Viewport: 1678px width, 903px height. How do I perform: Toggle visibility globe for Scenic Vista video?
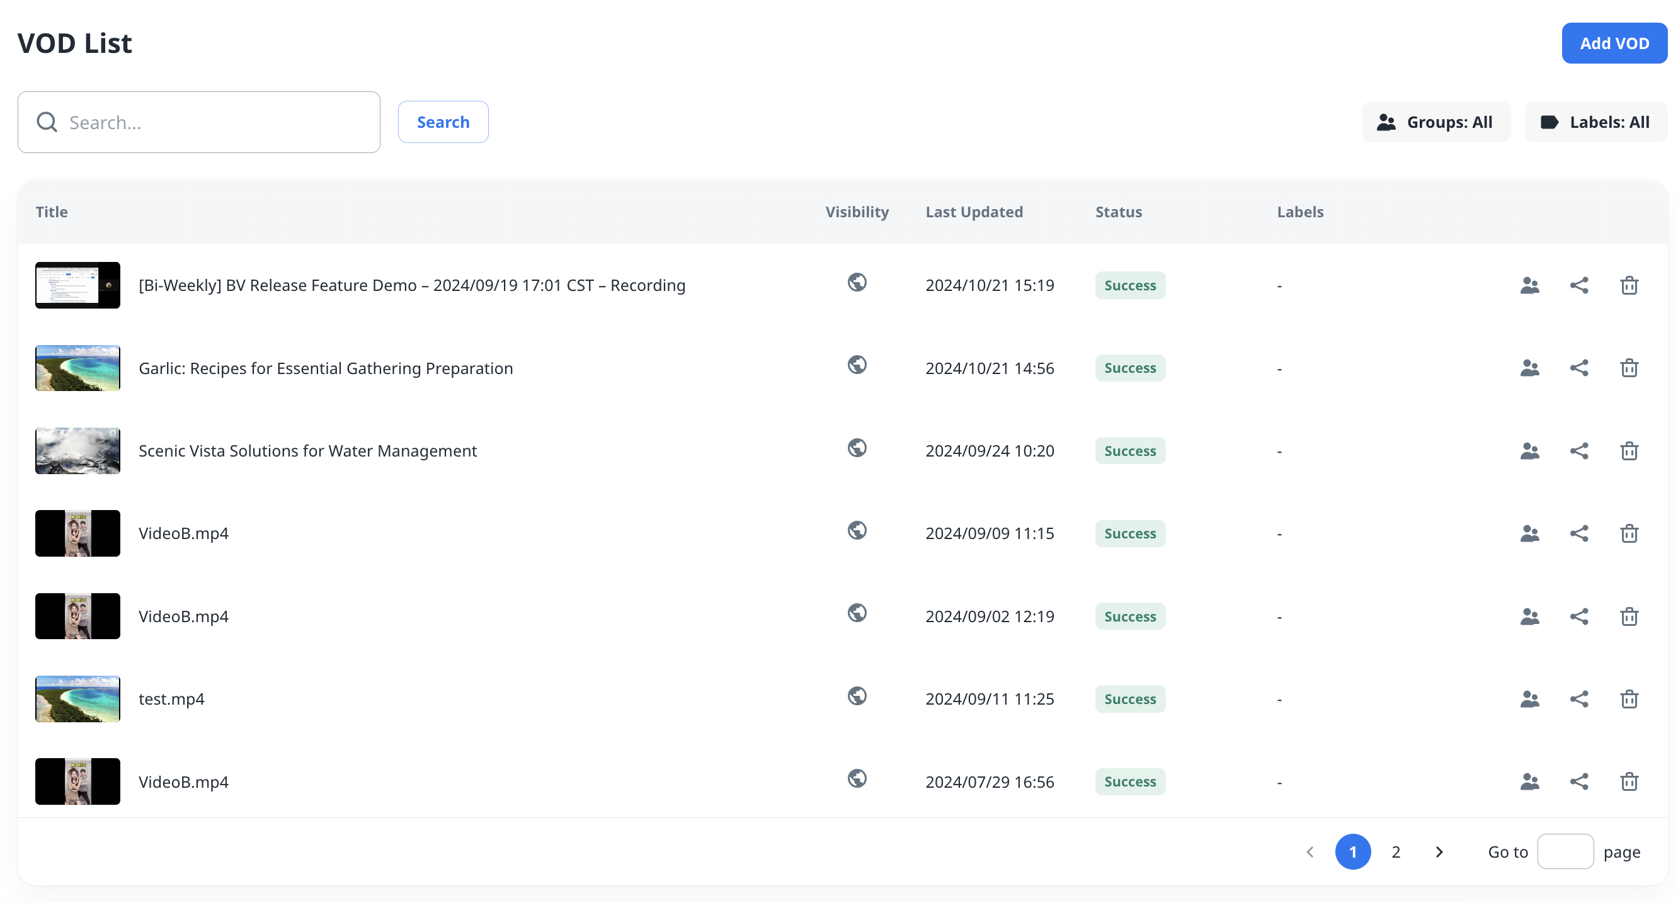click(x=857, y=448)
